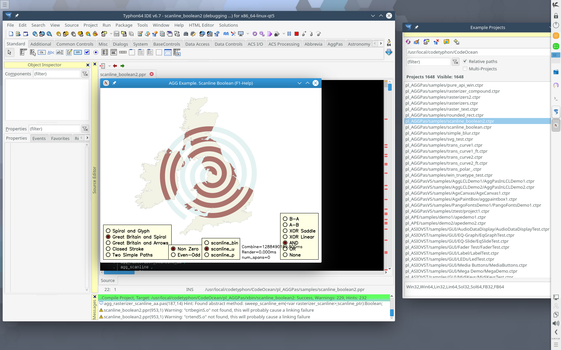Click the purple Run arrow icon

tap(269, 34)
